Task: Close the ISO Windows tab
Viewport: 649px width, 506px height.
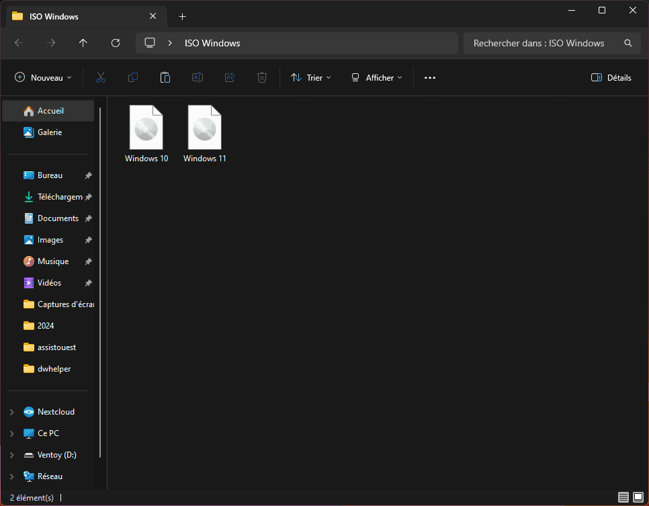Action: tap(153, 16)
